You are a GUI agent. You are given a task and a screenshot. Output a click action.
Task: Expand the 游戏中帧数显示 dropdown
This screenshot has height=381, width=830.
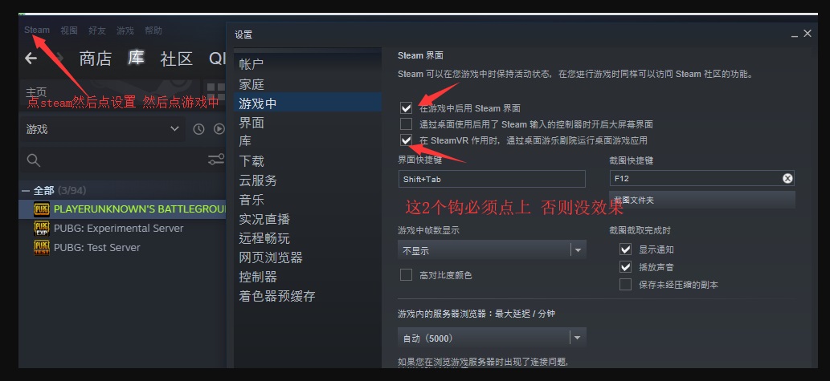(492, 250)
